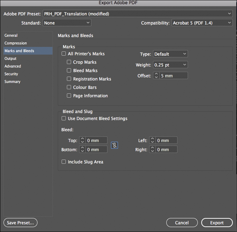Screen dimensions: 237x232
Task: Click the Right bleed stepper arrows
Action: (x=152, y=149)
